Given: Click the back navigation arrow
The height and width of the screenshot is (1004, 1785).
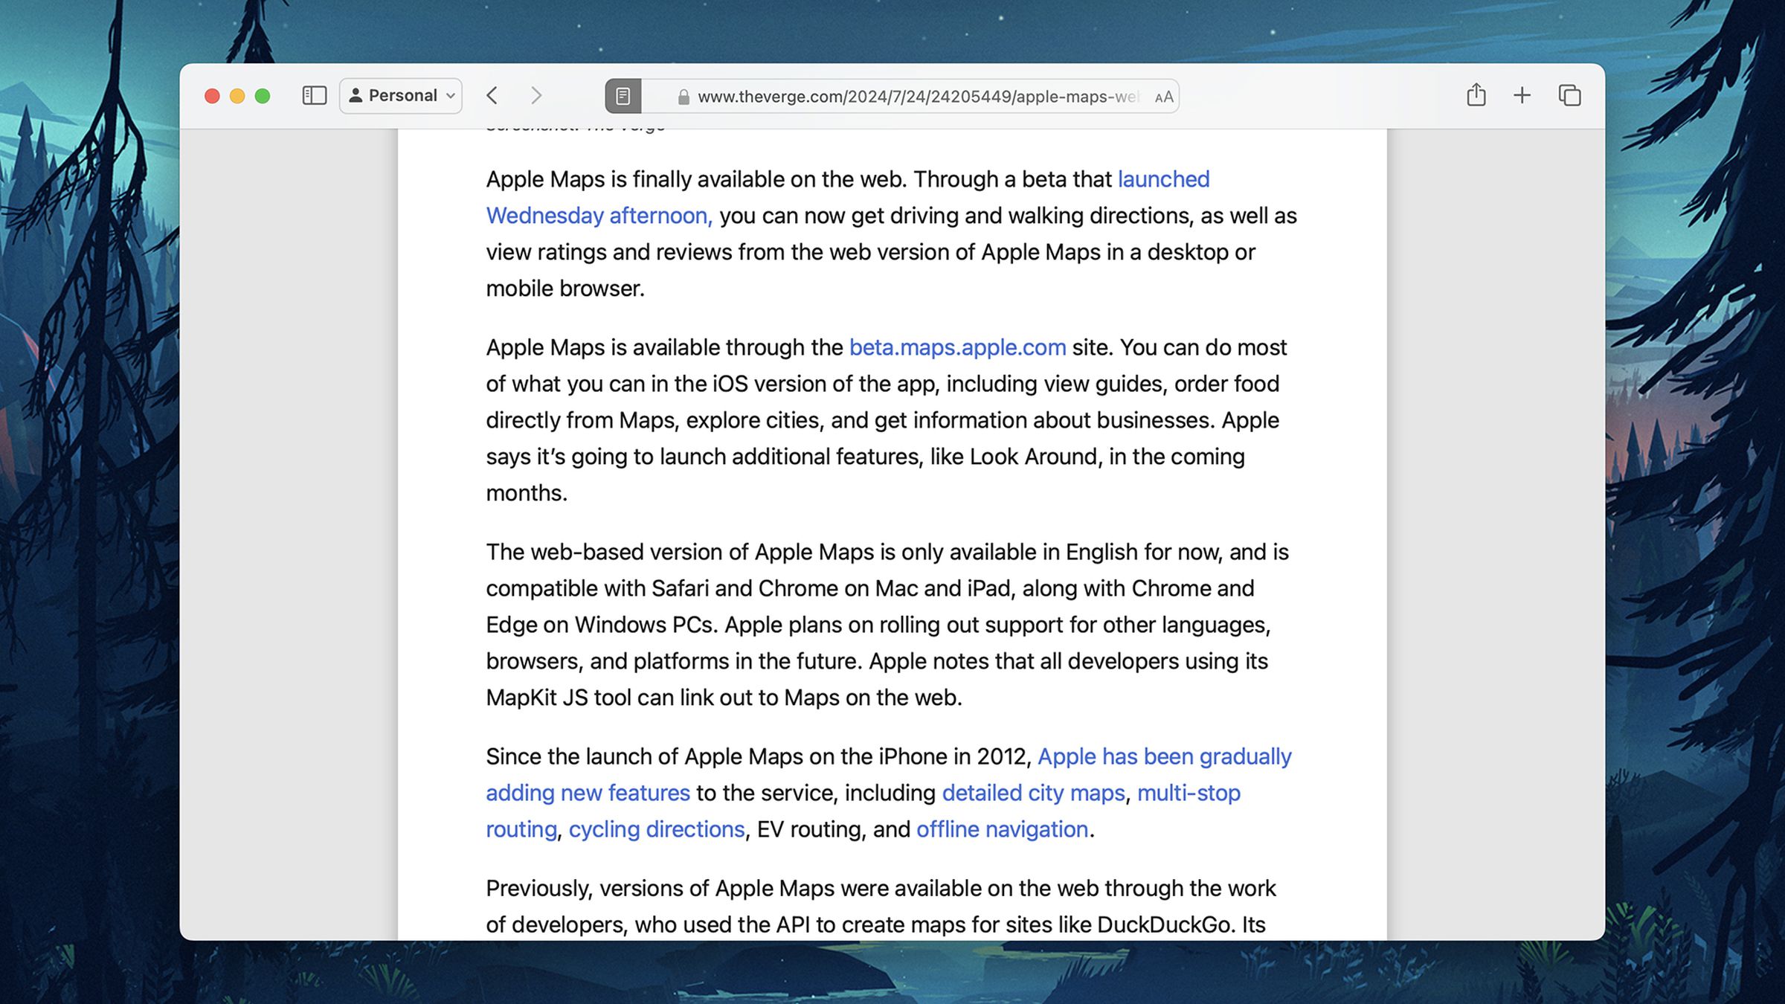Looking at the screenshot, I should 493,97.
